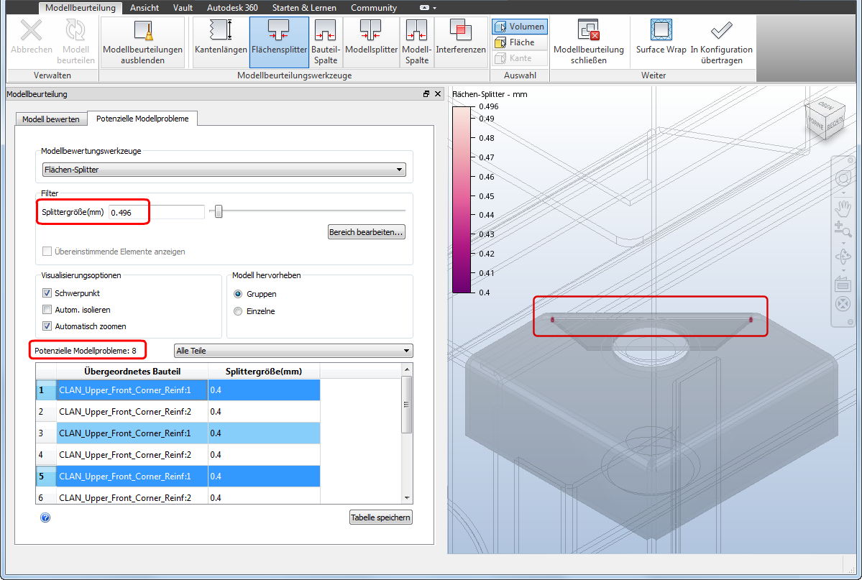Select the Gruppen radio button
Screen dimensions: 862x580
point(238,294)
